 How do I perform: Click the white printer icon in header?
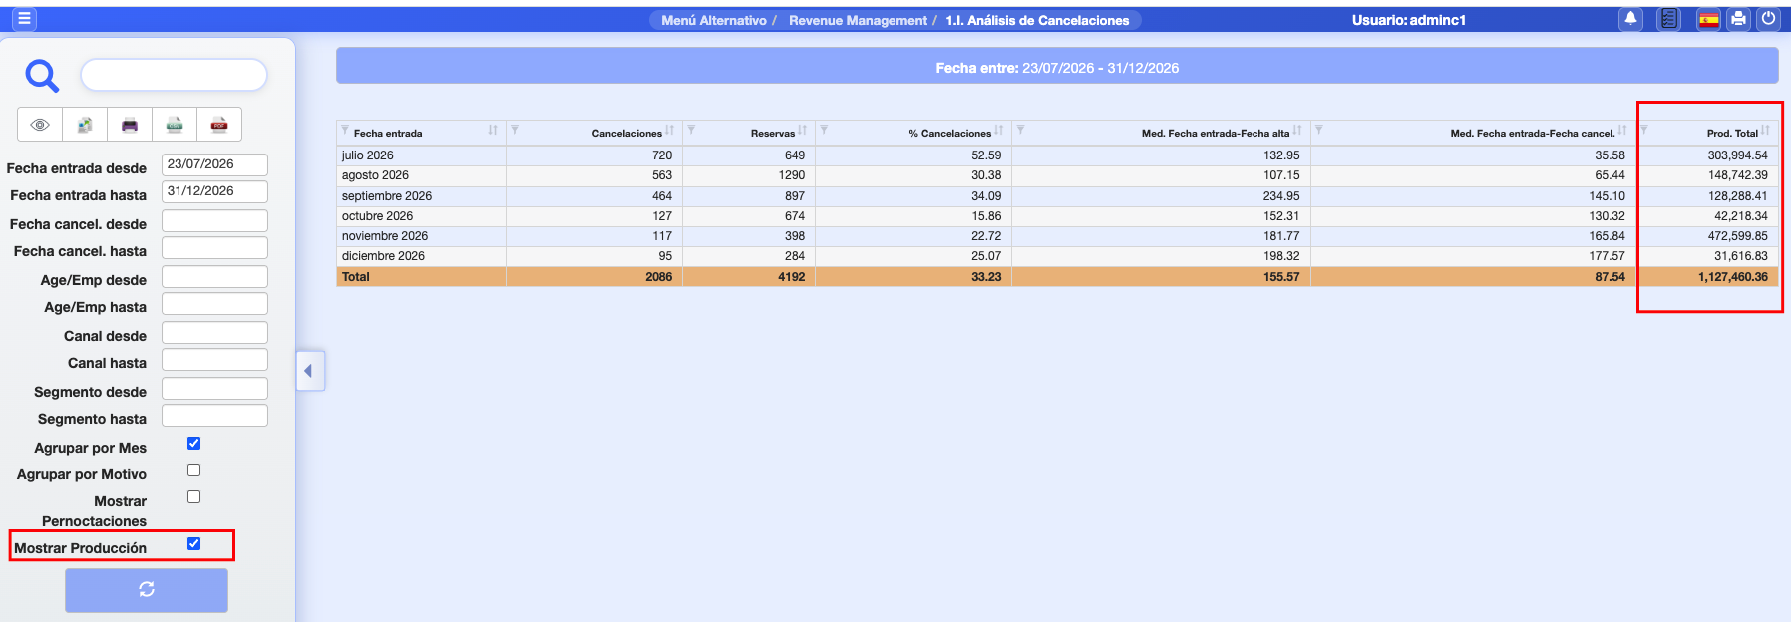coord(1738,19)
